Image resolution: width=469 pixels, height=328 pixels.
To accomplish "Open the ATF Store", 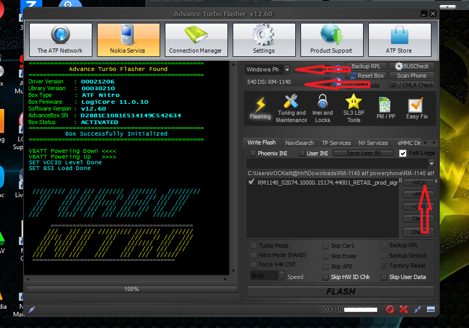I will (399, 40).
